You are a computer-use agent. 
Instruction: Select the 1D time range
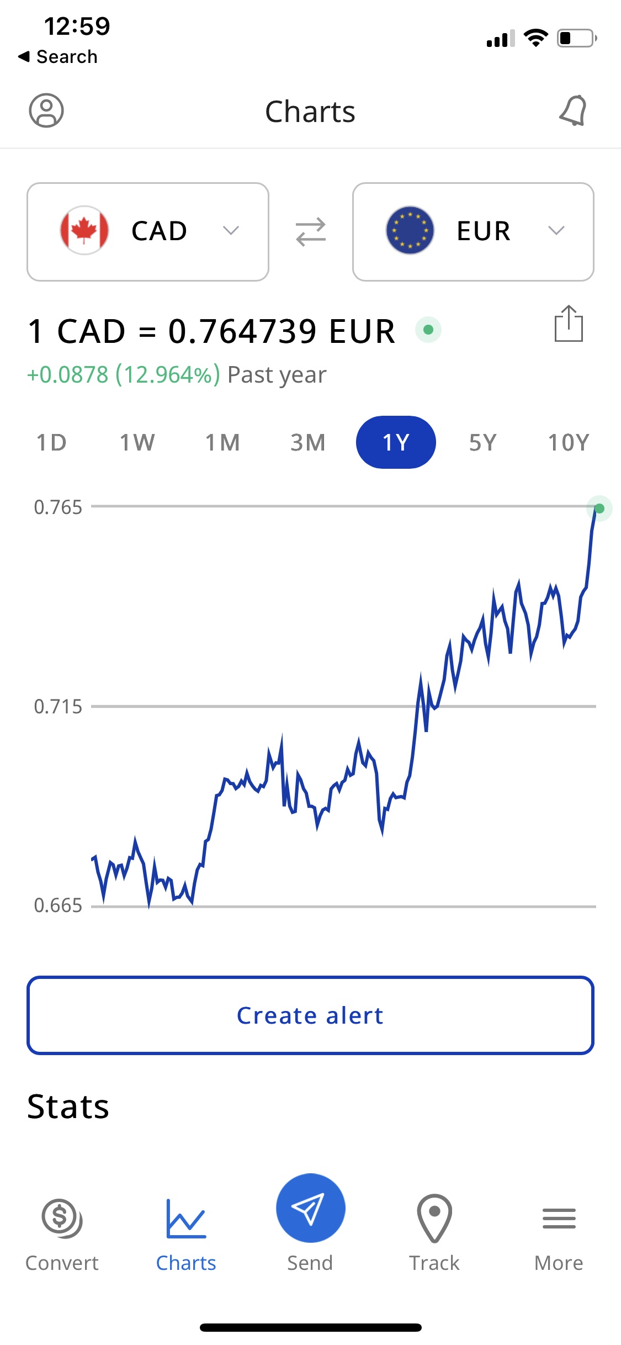tap(51, 442)
